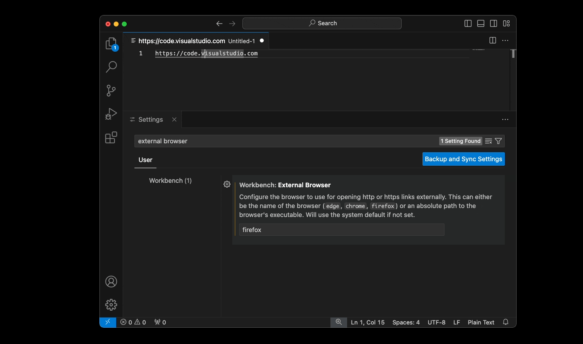Collapse the Workbench settings tree item
The width and height of the screenshot is (583, 344).
tap(170, 180)
